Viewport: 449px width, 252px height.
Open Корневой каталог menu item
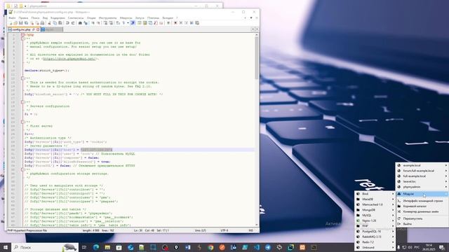422,206
